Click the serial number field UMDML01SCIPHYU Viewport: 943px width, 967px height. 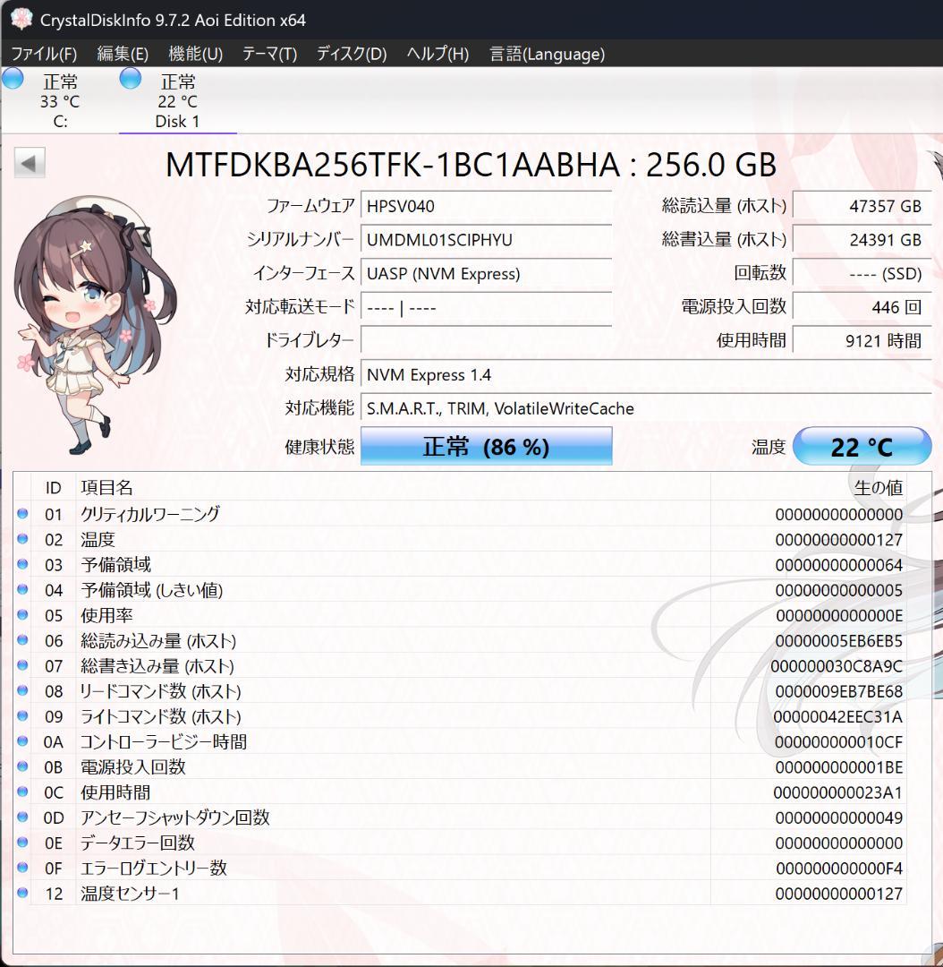(487, 240)
